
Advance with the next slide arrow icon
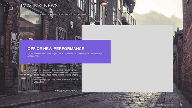click(16, 105)
